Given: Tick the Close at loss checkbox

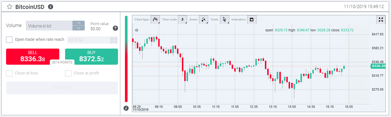Looking at the screenshot, I should pyautogui.click(x=9, y=73).
